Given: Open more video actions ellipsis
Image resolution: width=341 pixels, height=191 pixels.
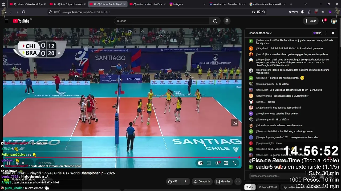Looking at the screenshot, I should tap(238, 181).
